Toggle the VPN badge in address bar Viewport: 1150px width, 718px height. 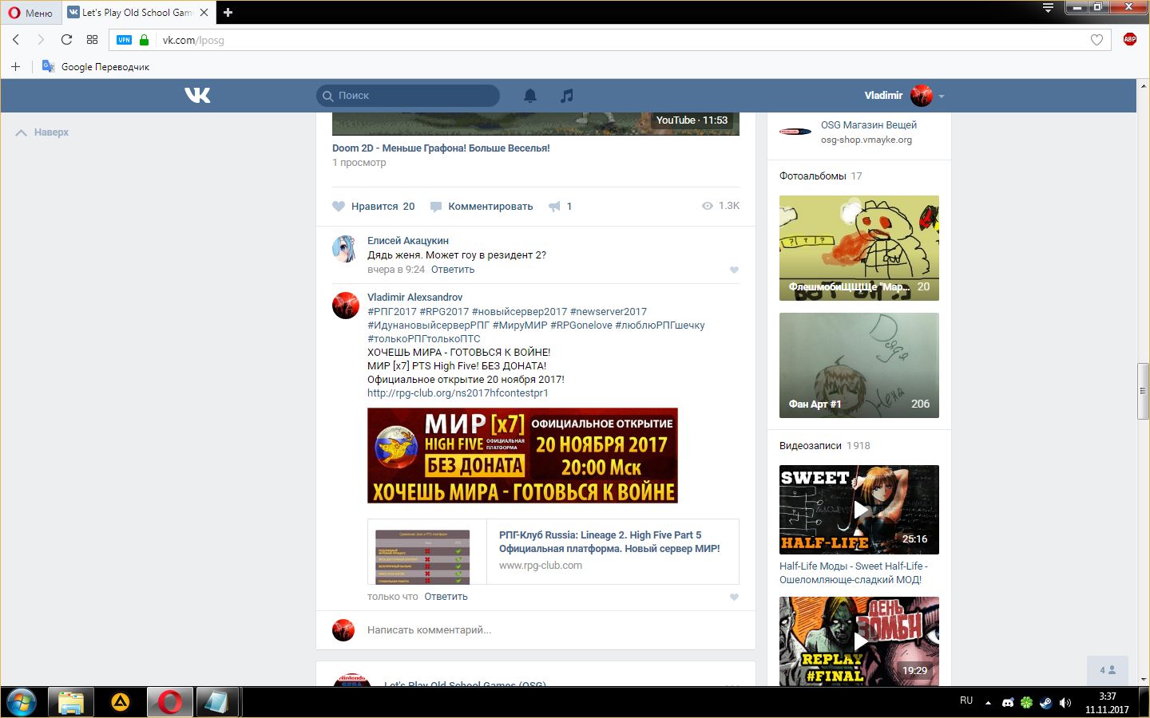point(124,40)
